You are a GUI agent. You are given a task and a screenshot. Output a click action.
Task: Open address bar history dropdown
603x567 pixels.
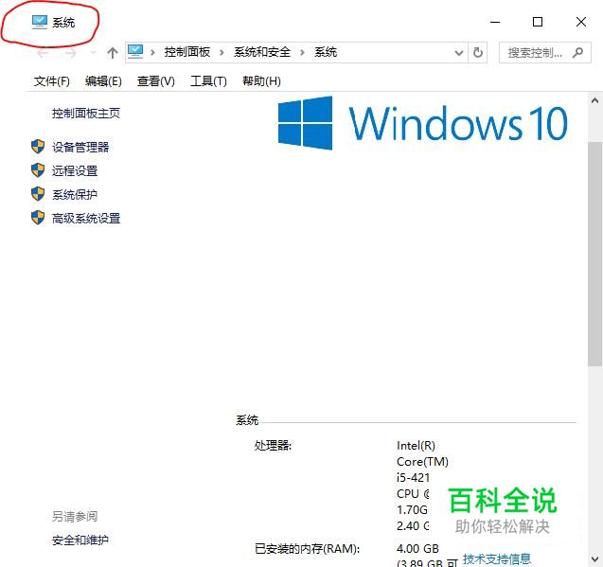point(458,53)
